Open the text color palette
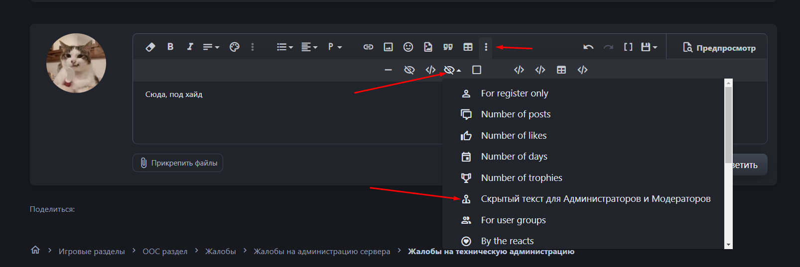This screenshot has width=800, height=267. pyautogui.click(x=234, y=47)
